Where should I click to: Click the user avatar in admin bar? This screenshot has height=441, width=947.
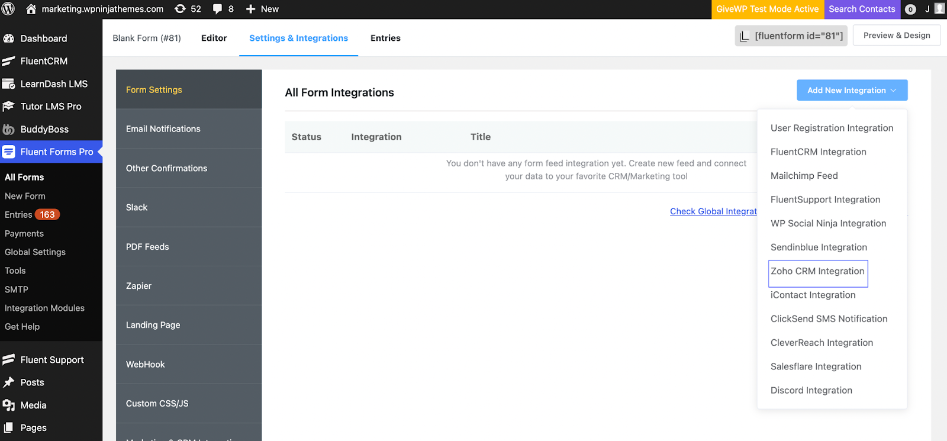(x=939, y=9)
